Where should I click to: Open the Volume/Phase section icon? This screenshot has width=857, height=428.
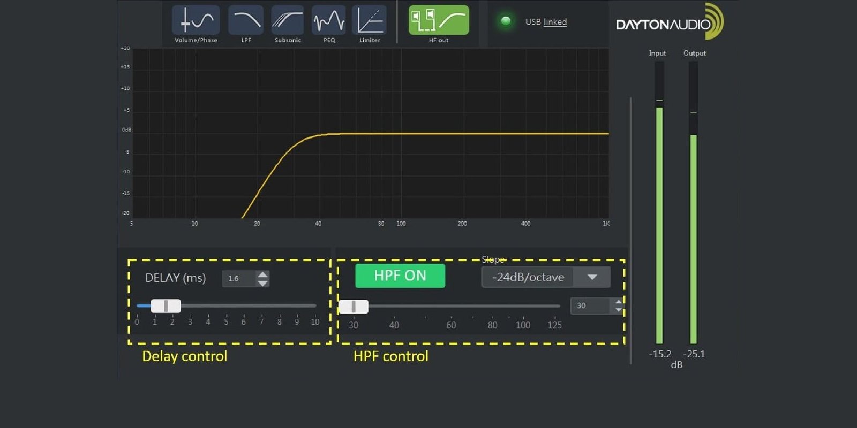[196, 20]
